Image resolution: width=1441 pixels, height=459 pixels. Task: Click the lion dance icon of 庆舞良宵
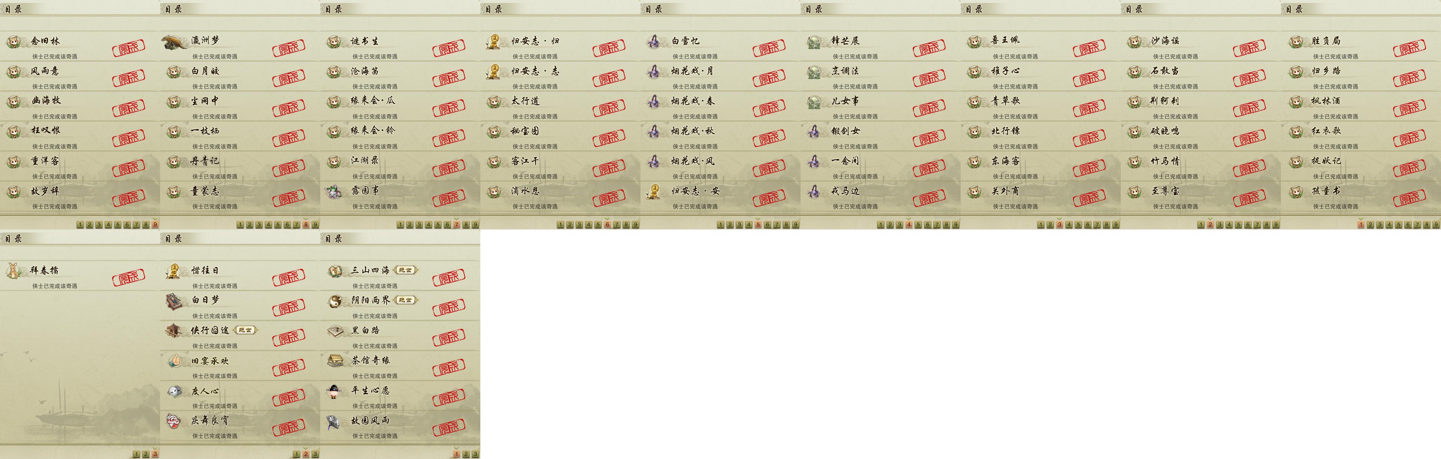pyautogui.click(x=174, y=421)
